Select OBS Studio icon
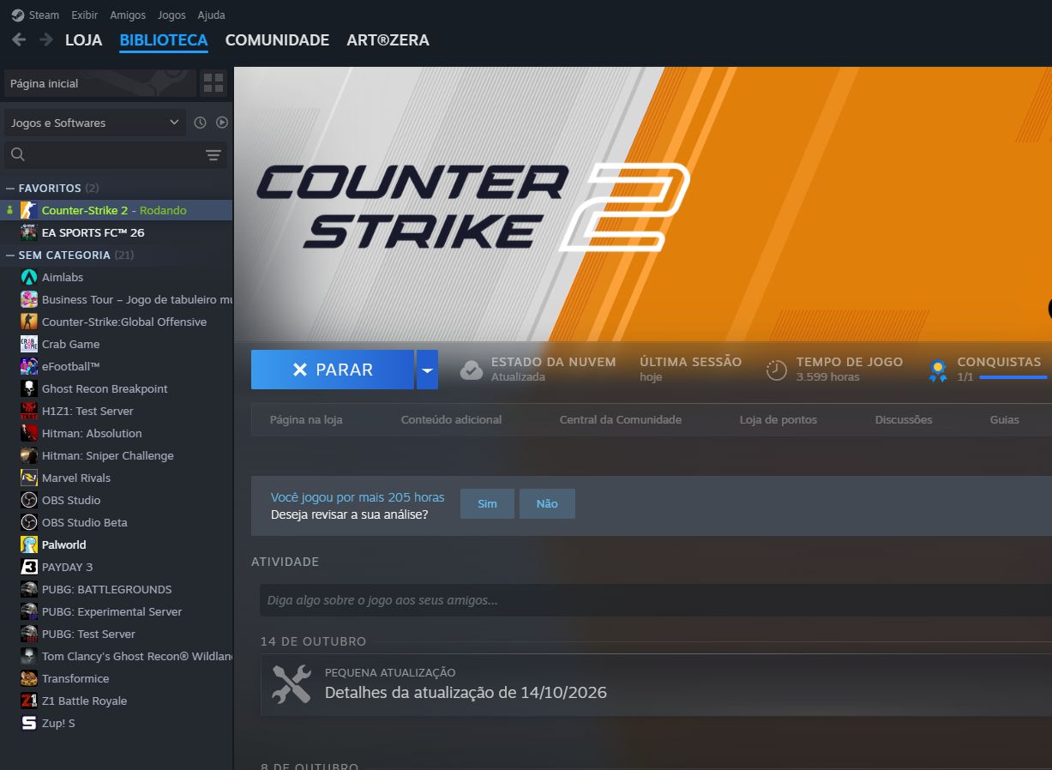This screenshot has width=1052, height=770. 28,500
